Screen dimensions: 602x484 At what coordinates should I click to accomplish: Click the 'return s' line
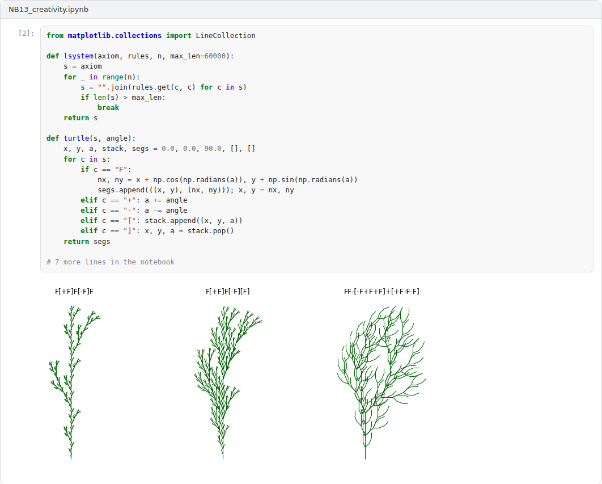[80, 118]
